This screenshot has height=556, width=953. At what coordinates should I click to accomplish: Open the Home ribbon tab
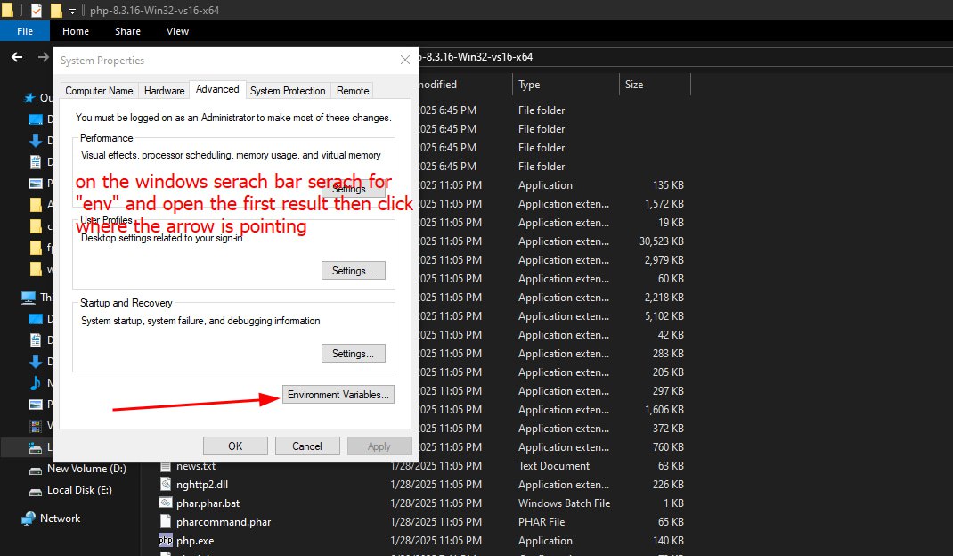point(76,31)
